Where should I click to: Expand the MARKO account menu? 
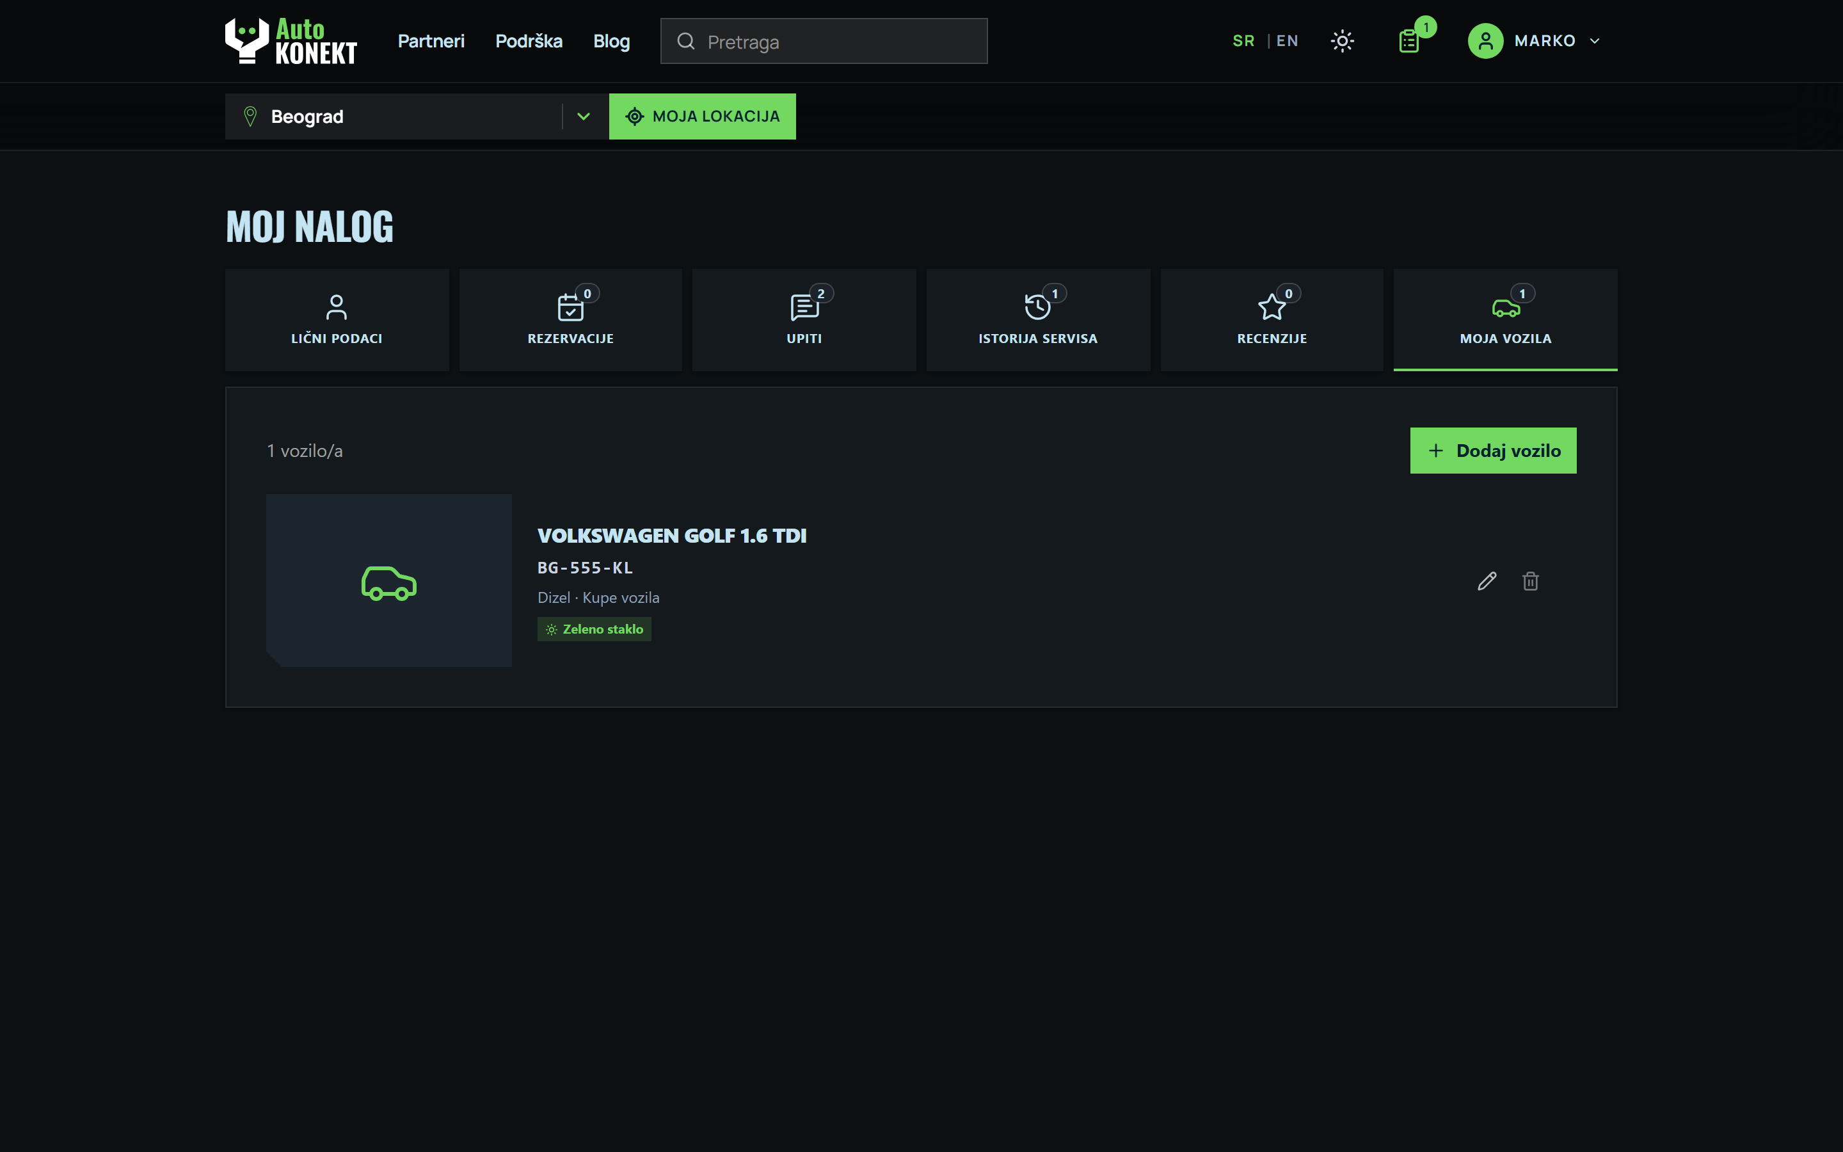click(1535, 41)
